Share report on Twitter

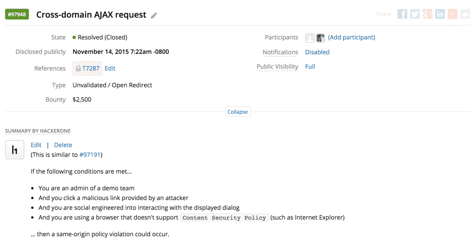tap(415, 14)
